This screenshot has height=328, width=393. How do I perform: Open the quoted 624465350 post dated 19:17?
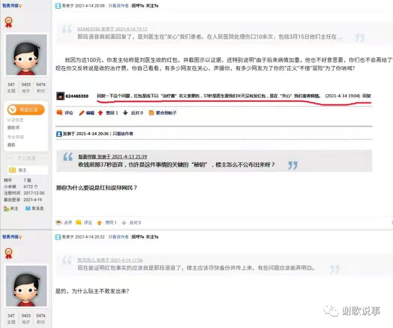112,29
